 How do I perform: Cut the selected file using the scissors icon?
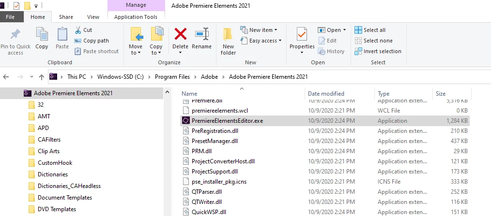[x=78, y=30]
